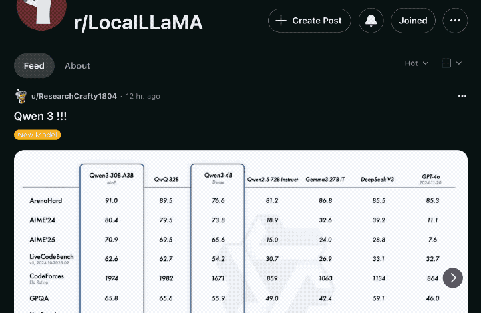This screenshot has height=313, width=481.
Task: Open the post options three-dot menu
Action: click(x=462, y=97)
